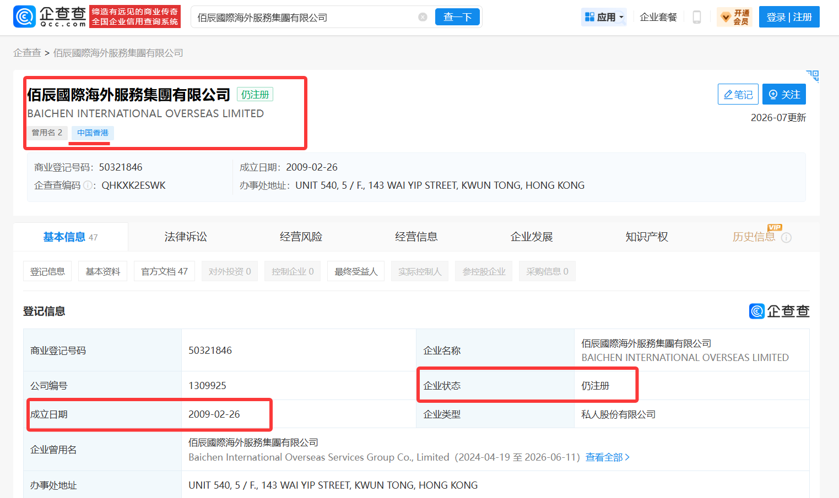Clear the search field with the X icon
This screenshot has width=839, height=498.
(423, 17)
